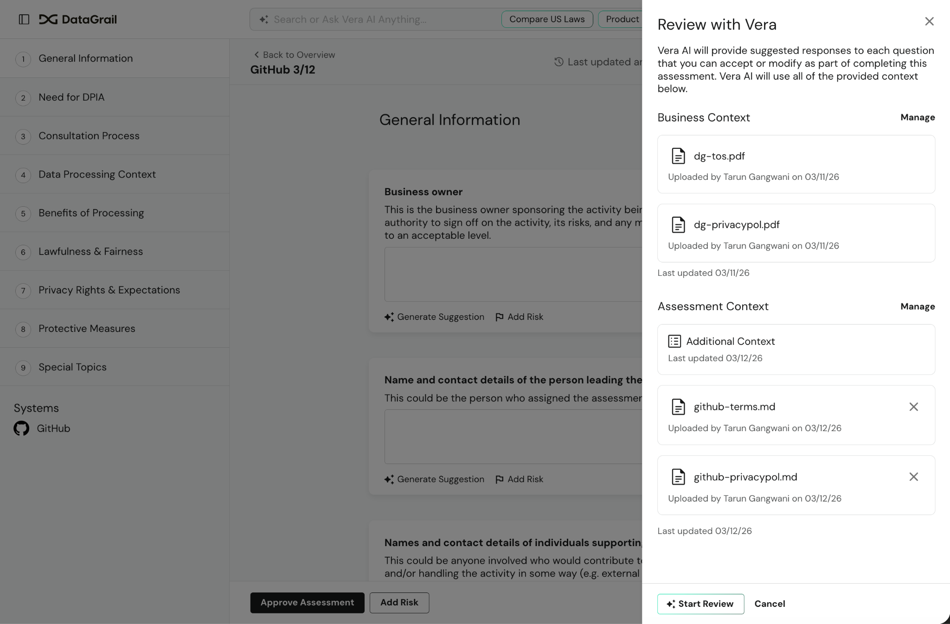This screenshot has height=624, width=950.
Task: Manage the Business Context files
Action: coord(917,117)
